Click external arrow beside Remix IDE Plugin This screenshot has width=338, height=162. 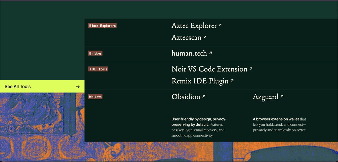tap(232, 81)
